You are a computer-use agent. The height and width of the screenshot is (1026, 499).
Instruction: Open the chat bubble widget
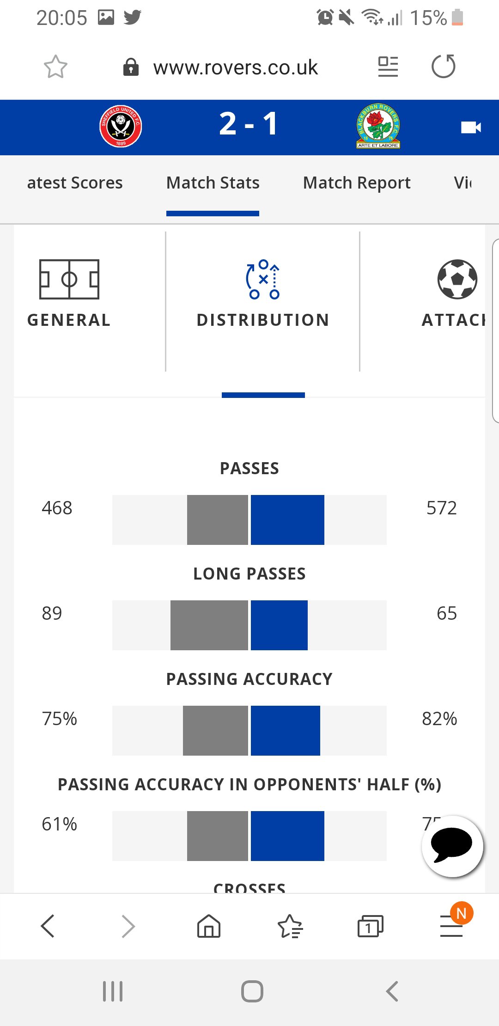(x=453, y=846)
